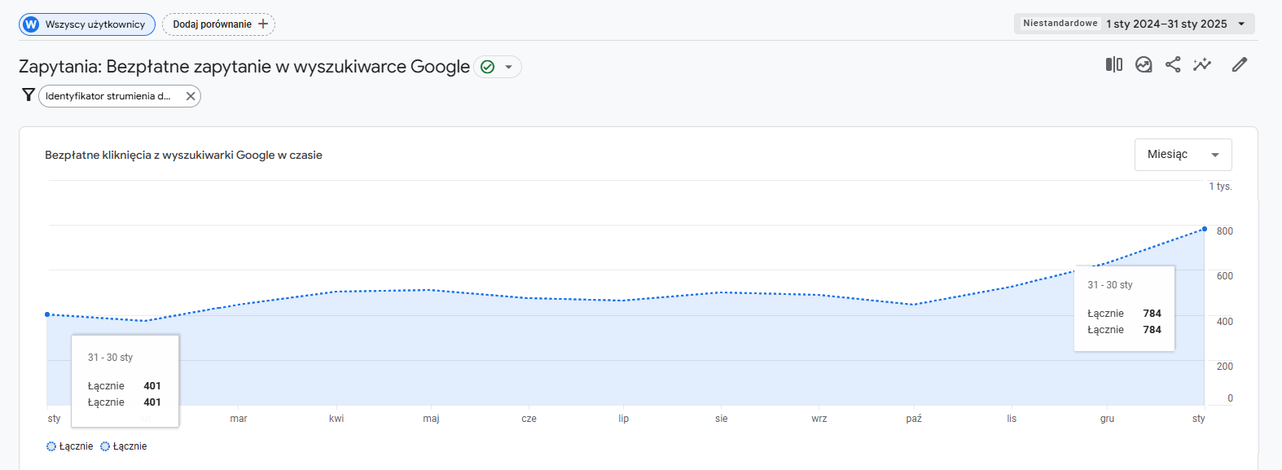The width and height of the screenshot is (1282, 470).
Task: Select the Wszyscy użytkownicy segment chip
Action: [x=87, y=24]
